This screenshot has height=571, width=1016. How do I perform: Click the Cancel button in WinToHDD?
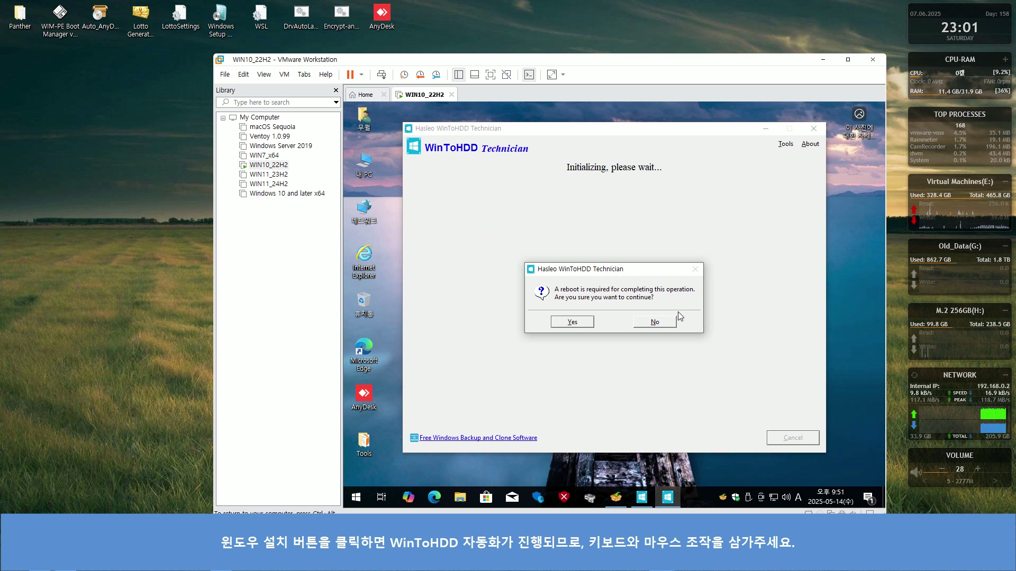[x=793, y=438]
